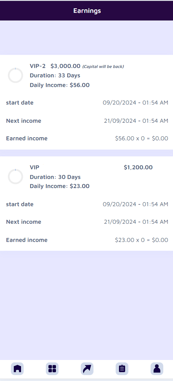Click the Earnings header title
Image resolution: width=173 pixels, height=381 pixels.
[87, 11]
